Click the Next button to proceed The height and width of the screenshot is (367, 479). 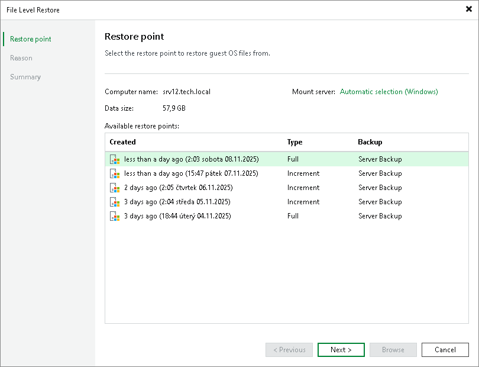click(x=341, y=350)
